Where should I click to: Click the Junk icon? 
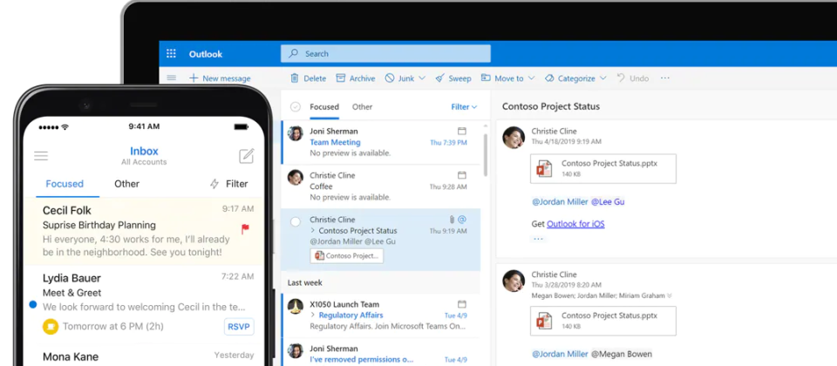tap(390, 78)
